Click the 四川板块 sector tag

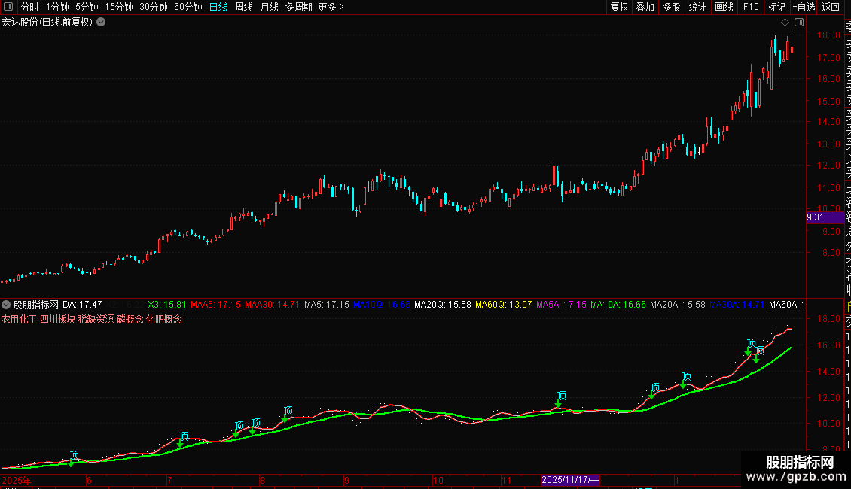[57, 319]
